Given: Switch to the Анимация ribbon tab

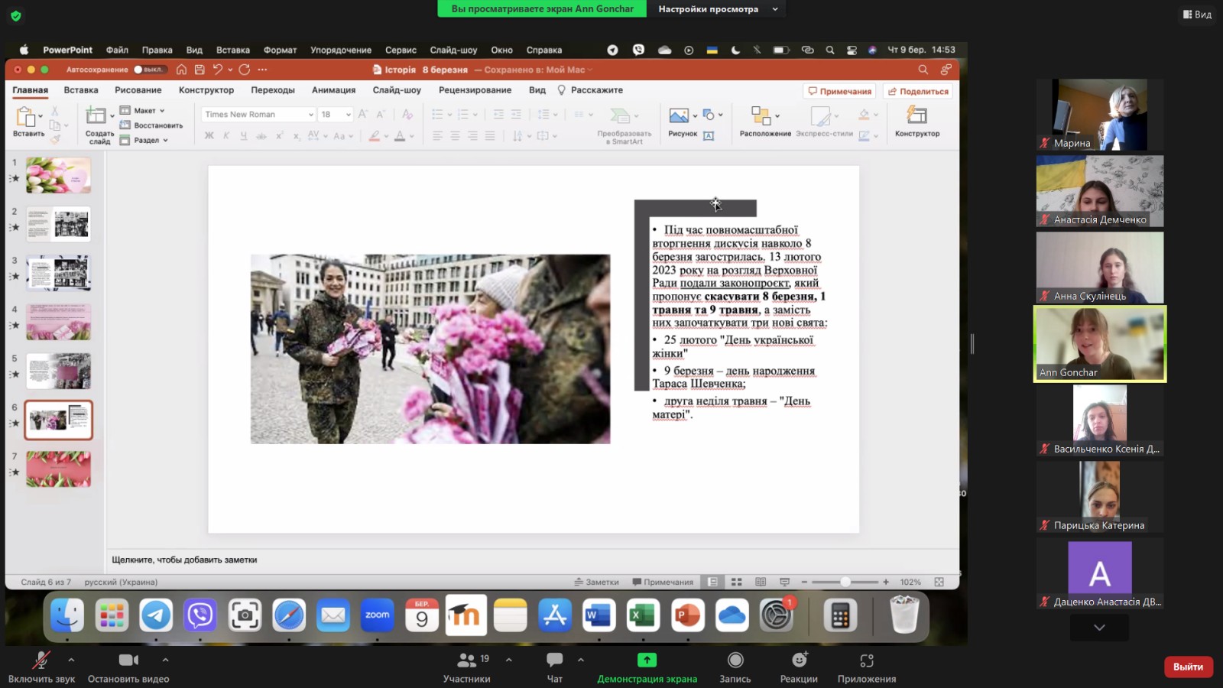Looking at the screenshot, I should (x=333, y=90).
